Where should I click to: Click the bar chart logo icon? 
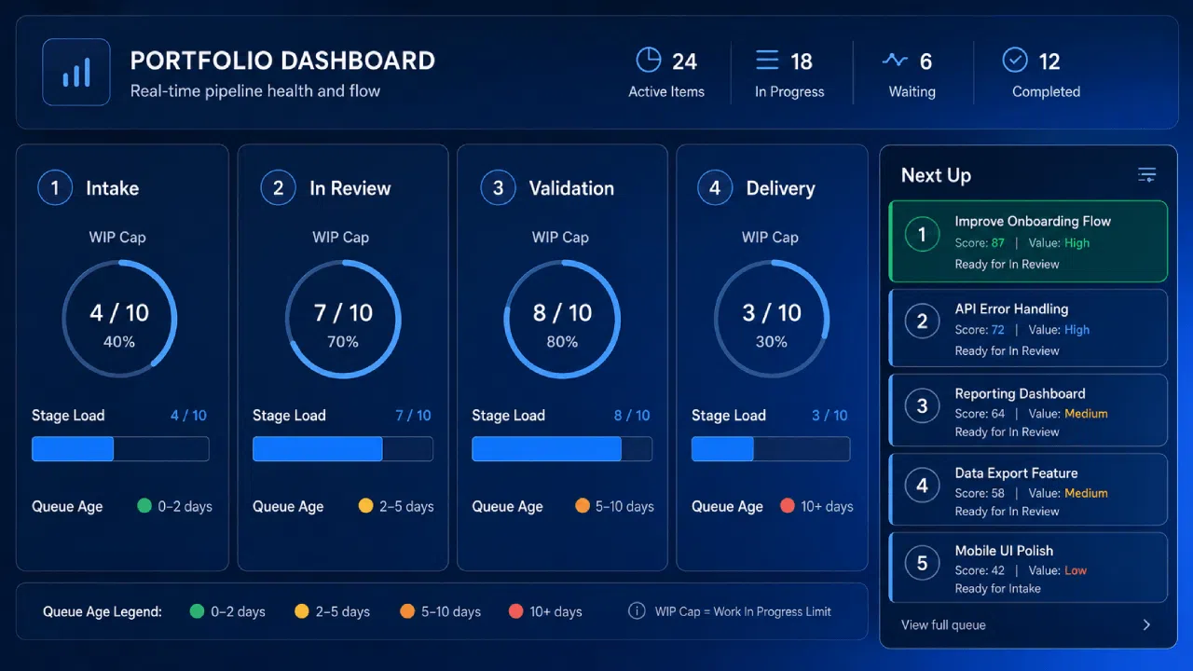point(76,72)
